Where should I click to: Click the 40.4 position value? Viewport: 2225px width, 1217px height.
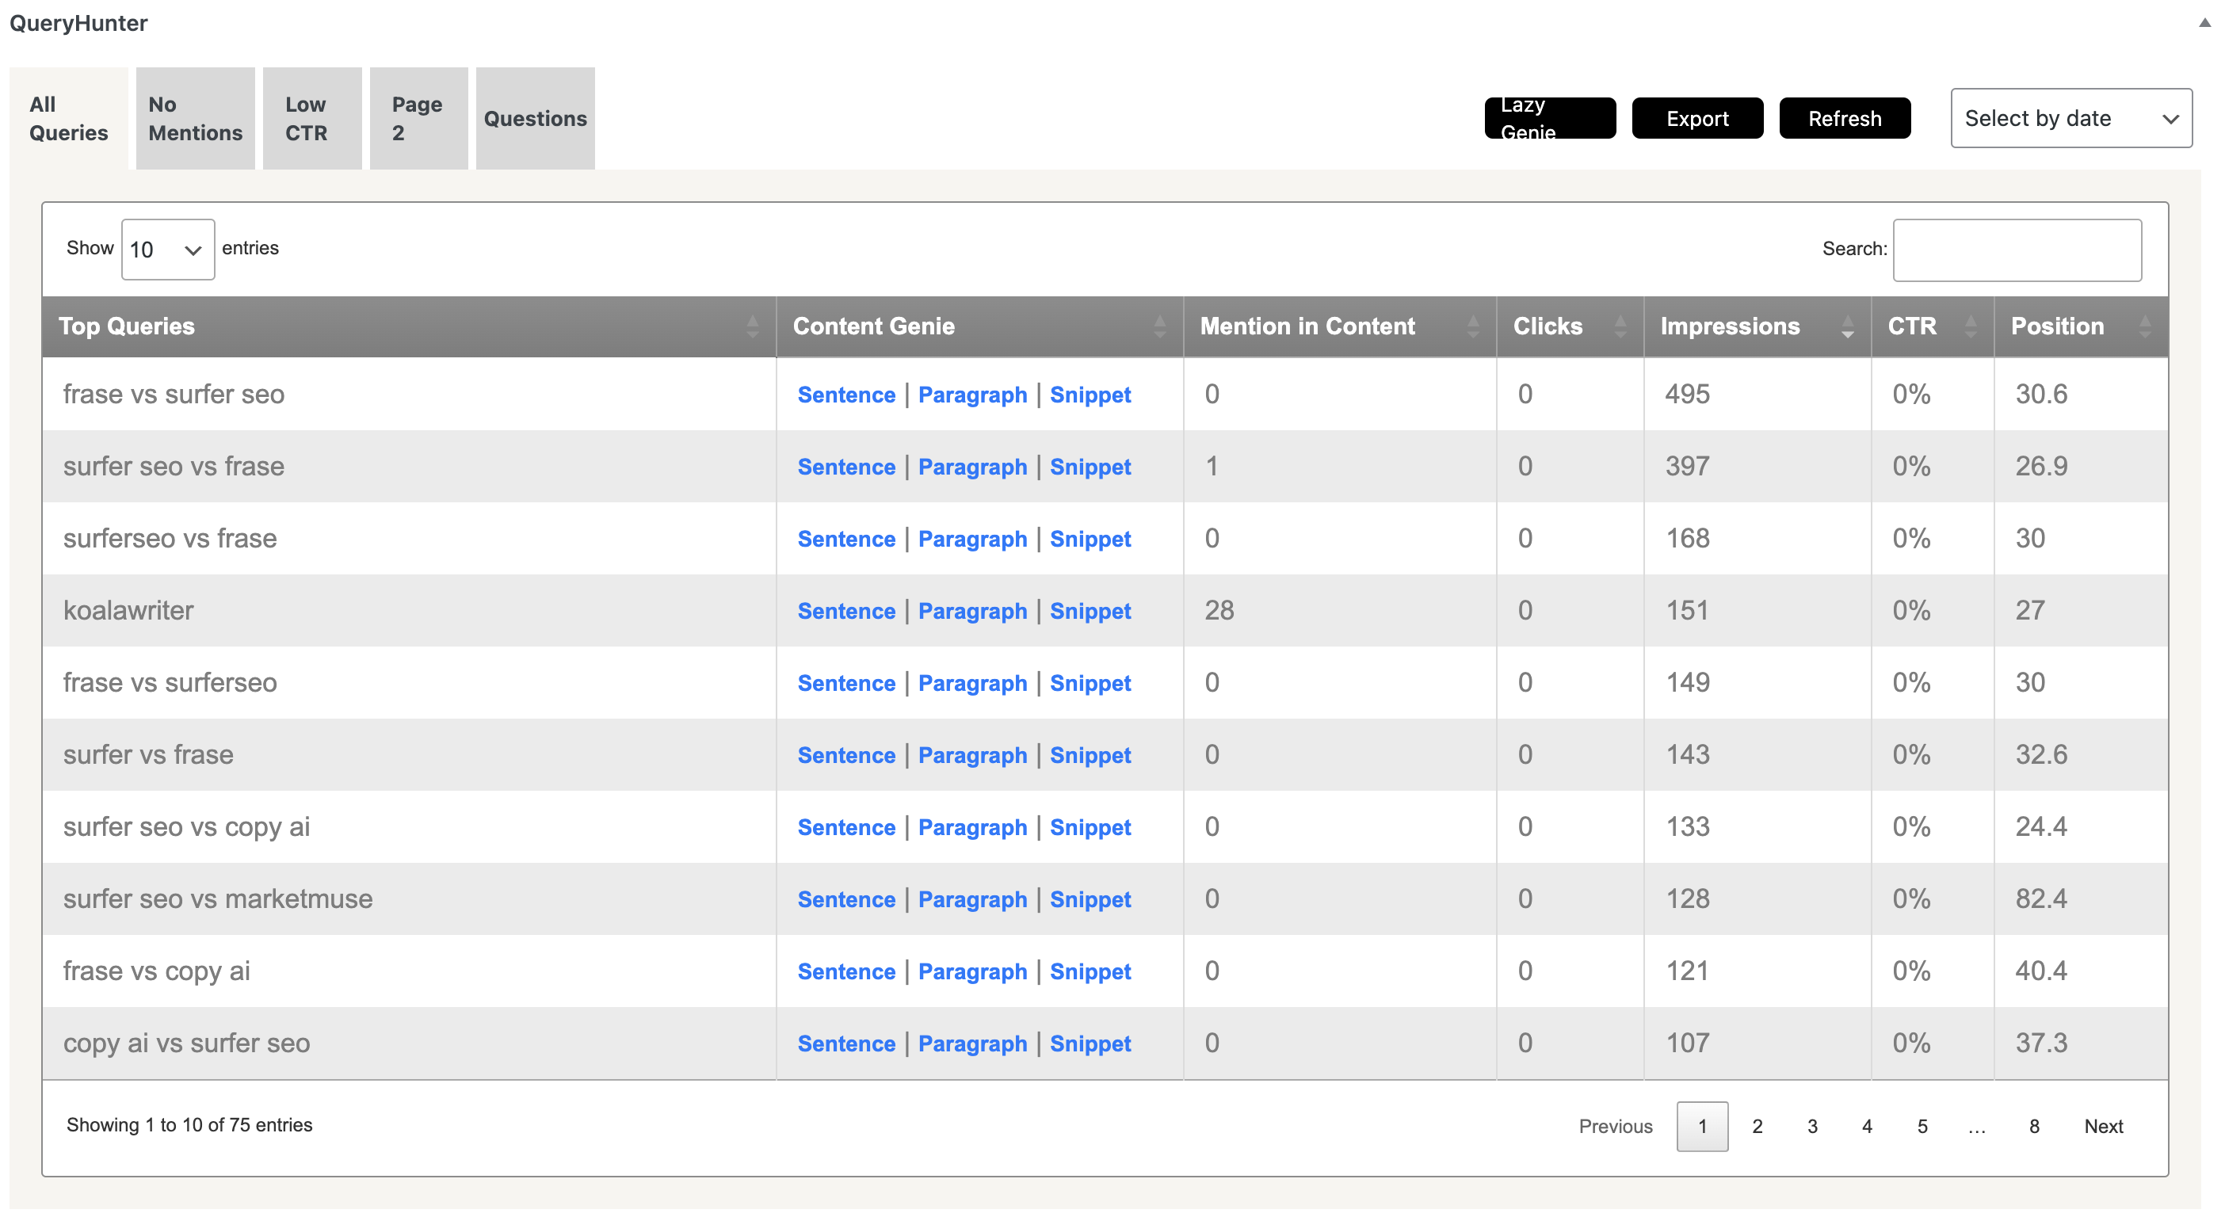[x=2040, y=971]
